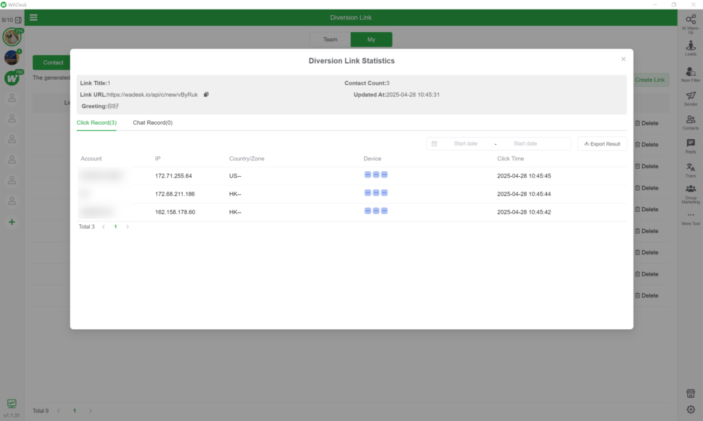Open the hamburger menu in the green header
Viewport: 703px width, 421px height.
pyautogui.click(x=34, y=17)
